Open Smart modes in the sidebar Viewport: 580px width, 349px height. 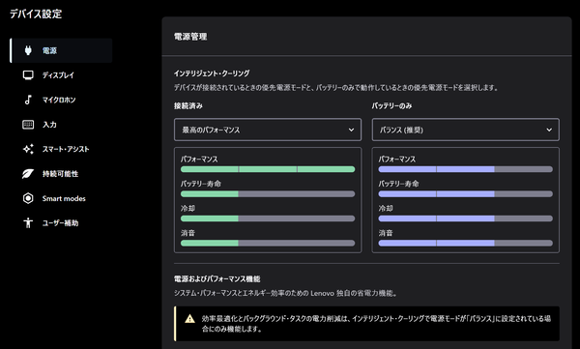61,198
